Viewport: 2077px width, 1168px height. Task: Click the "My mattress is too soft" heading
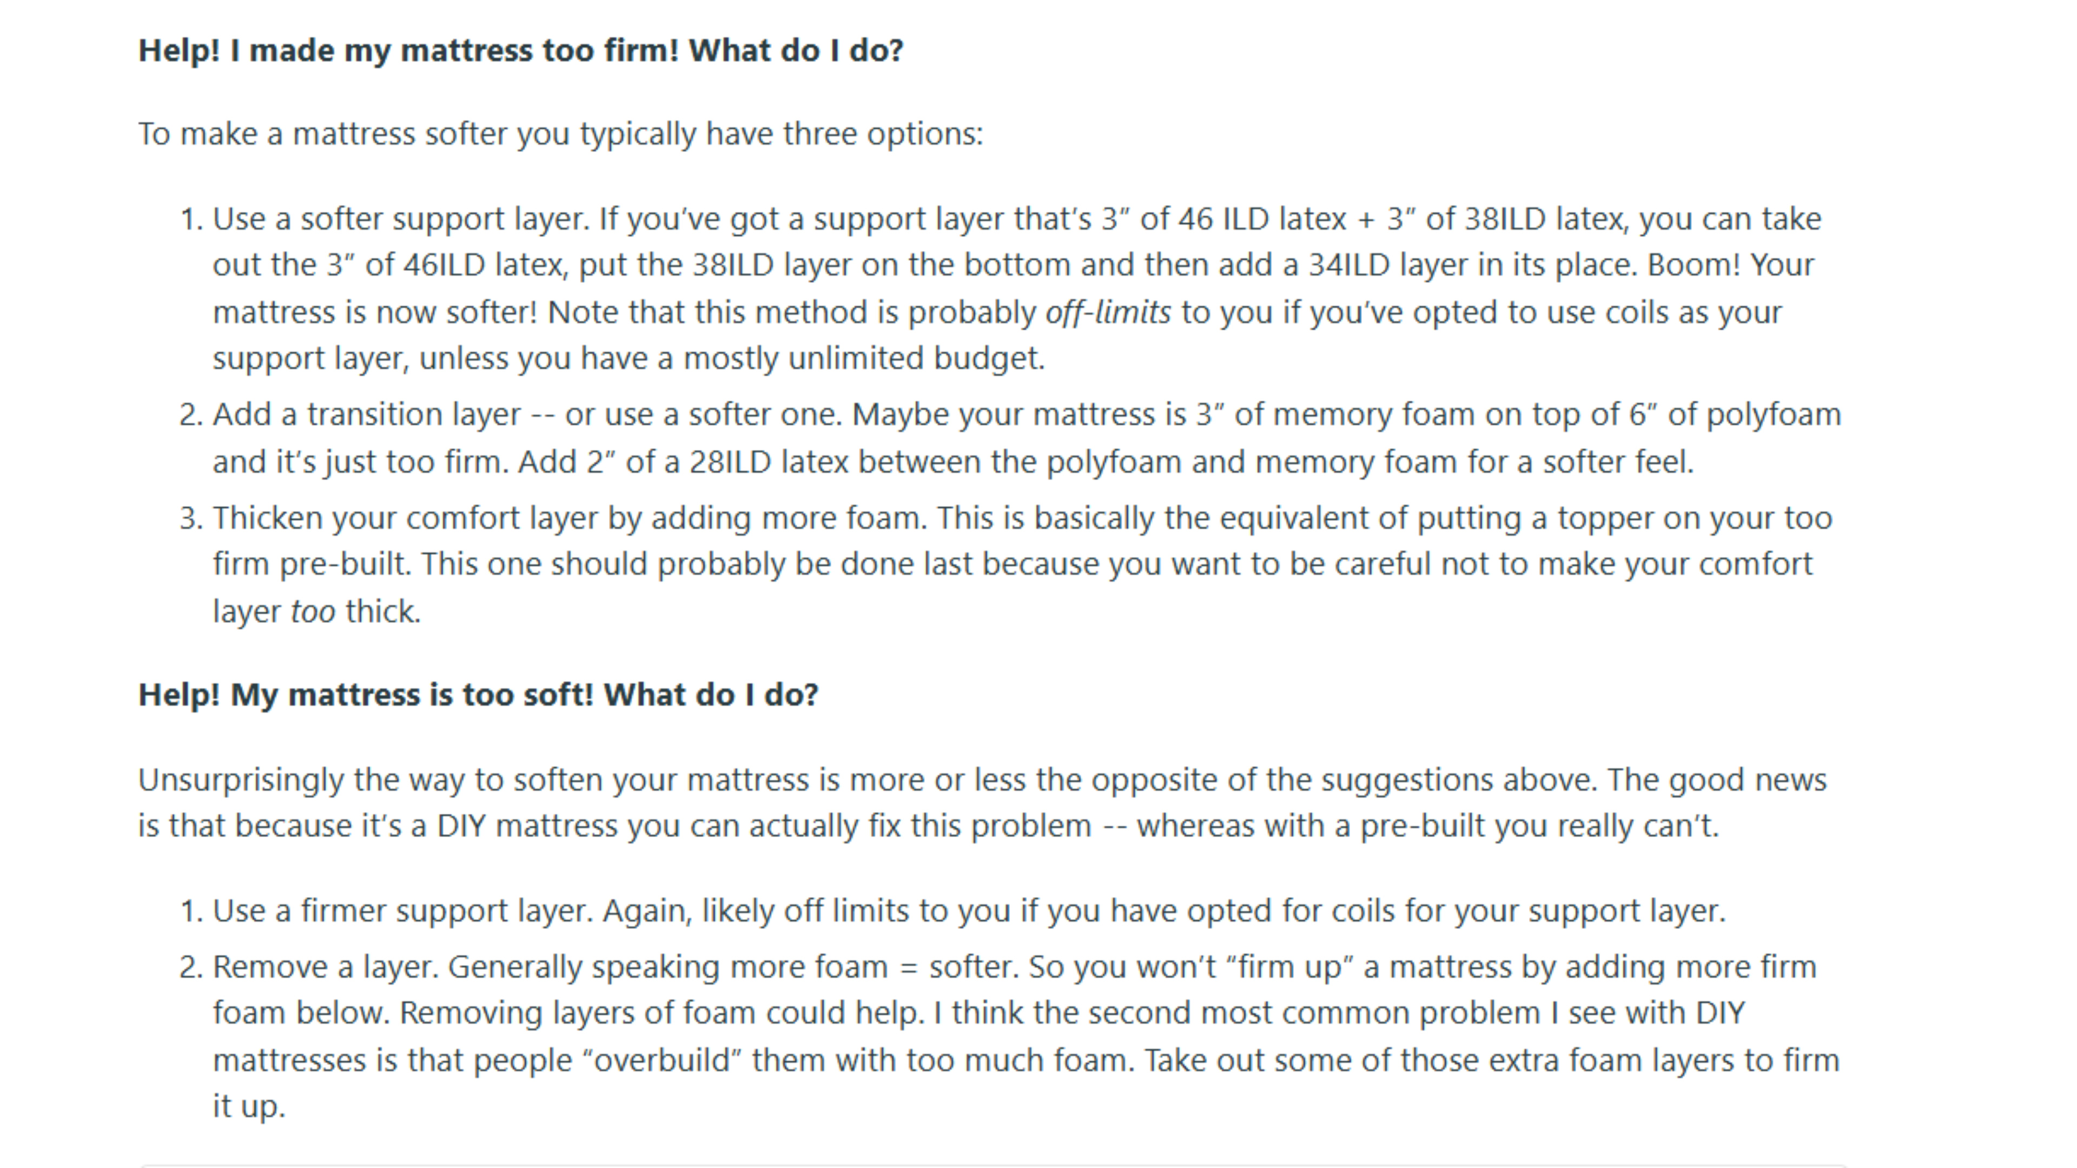(477, 695)
